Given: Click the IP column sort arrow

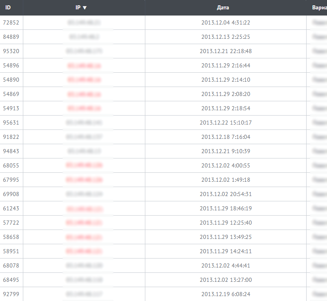Looking at the screenshot, I should (85, 8).
